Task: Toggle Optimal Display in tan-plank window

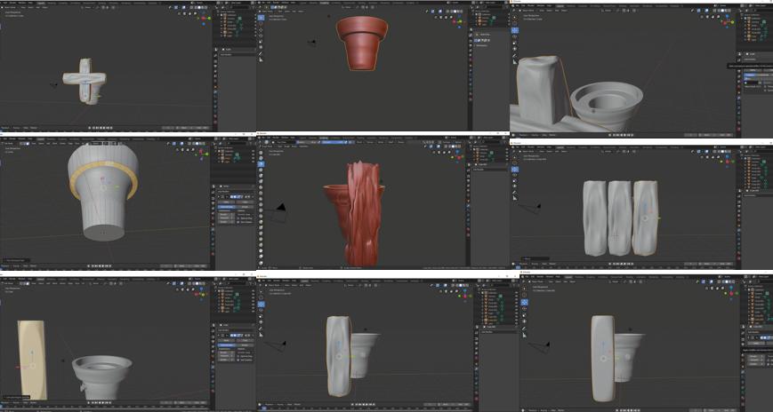Action: (x=238, y=356)
